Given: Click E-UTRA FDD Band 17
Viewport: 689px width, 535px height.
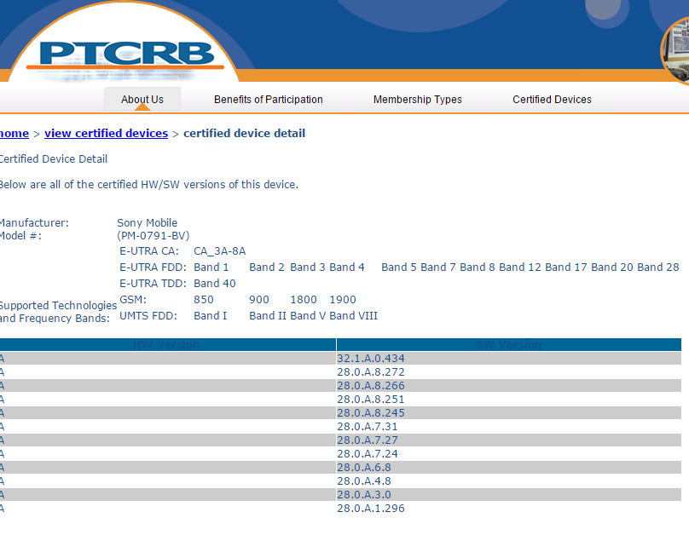Looking at the screenshot, I should click(x=566, y=267).
